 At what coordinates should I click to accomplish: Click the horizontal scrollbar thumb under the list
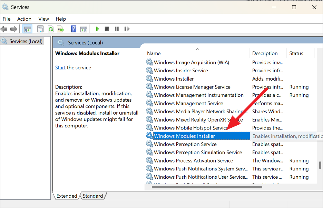(x=207, y=187)
